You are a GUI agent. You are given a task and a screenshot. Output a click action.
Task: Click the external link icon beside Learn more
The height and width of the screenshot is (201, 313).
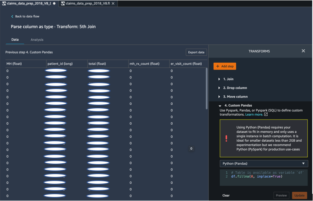pos(266,114)
